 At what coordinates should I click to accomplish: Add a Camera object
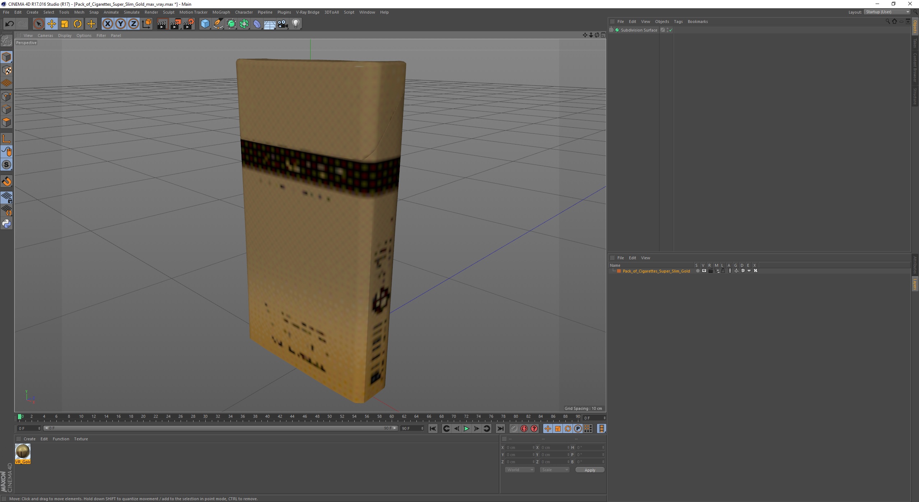(x=283, y=24)
